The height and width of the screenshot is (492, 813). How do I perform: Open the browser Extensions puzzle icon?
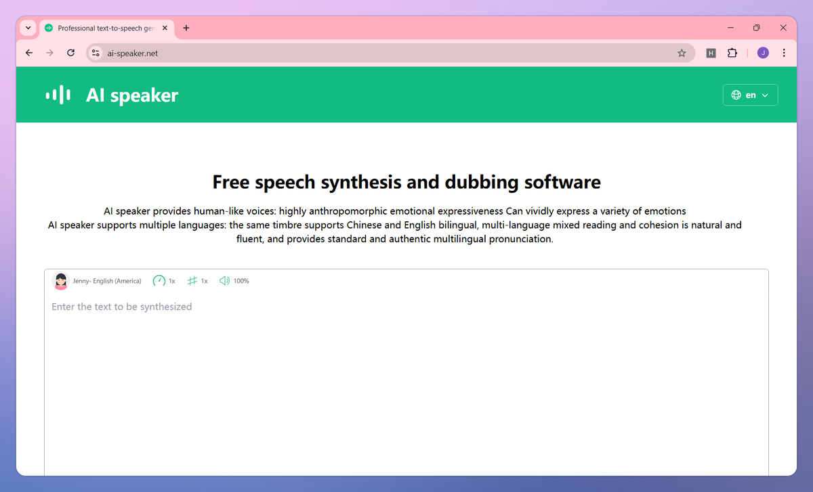(732, 53)
